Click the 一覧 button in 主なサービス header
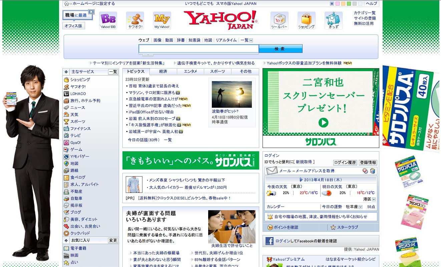 113,72
